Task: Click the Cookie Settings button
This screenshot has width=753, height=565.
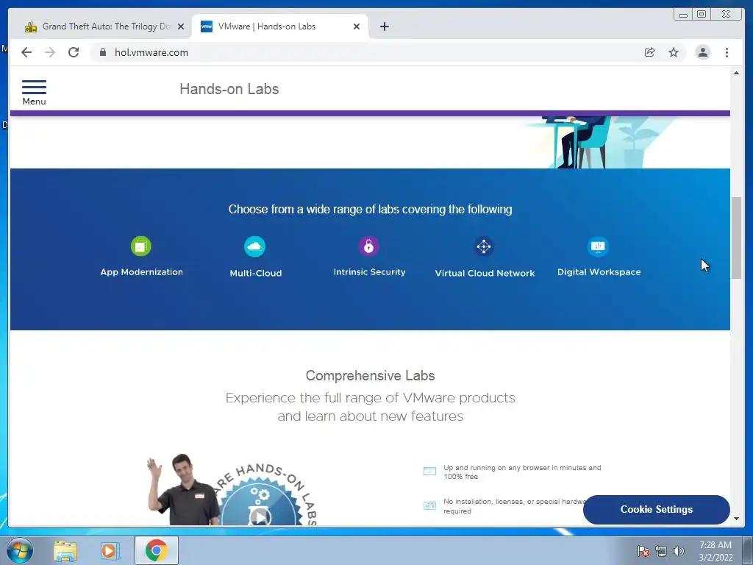Action: click(x=657, y=509)
